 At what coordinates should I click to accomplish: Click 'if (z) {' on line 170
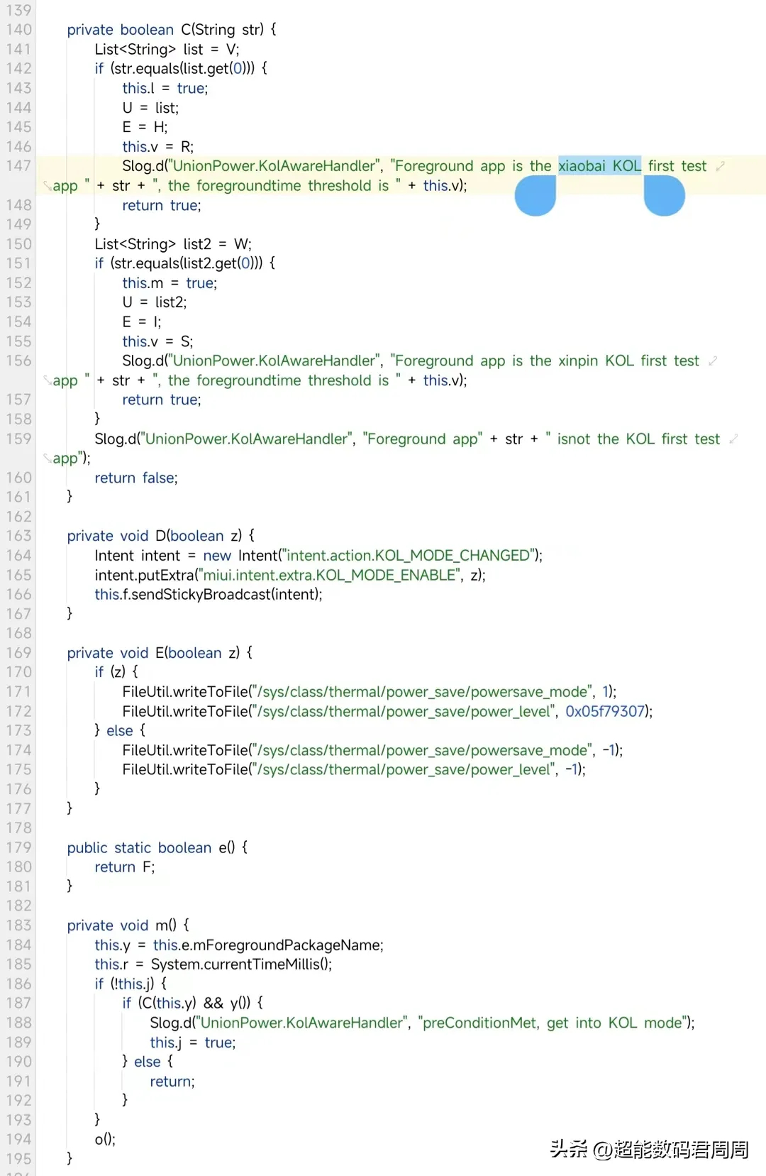click(116, 672)
